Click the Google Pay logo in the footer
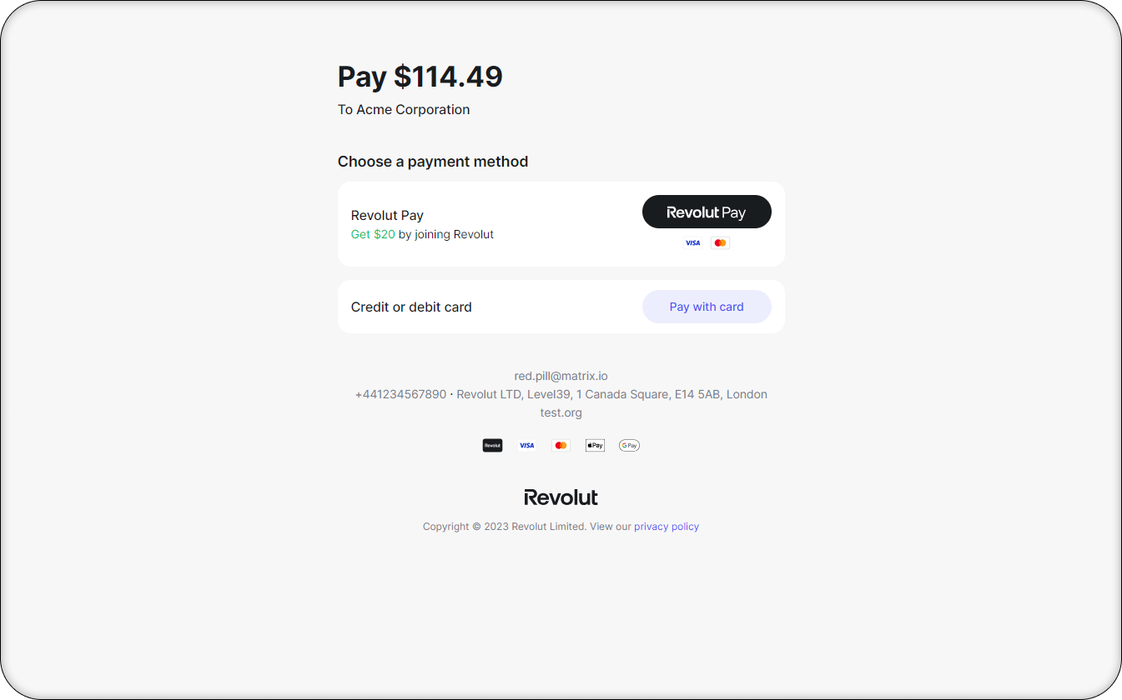This screenshot has height=700, width=1122. coord(629,446)
